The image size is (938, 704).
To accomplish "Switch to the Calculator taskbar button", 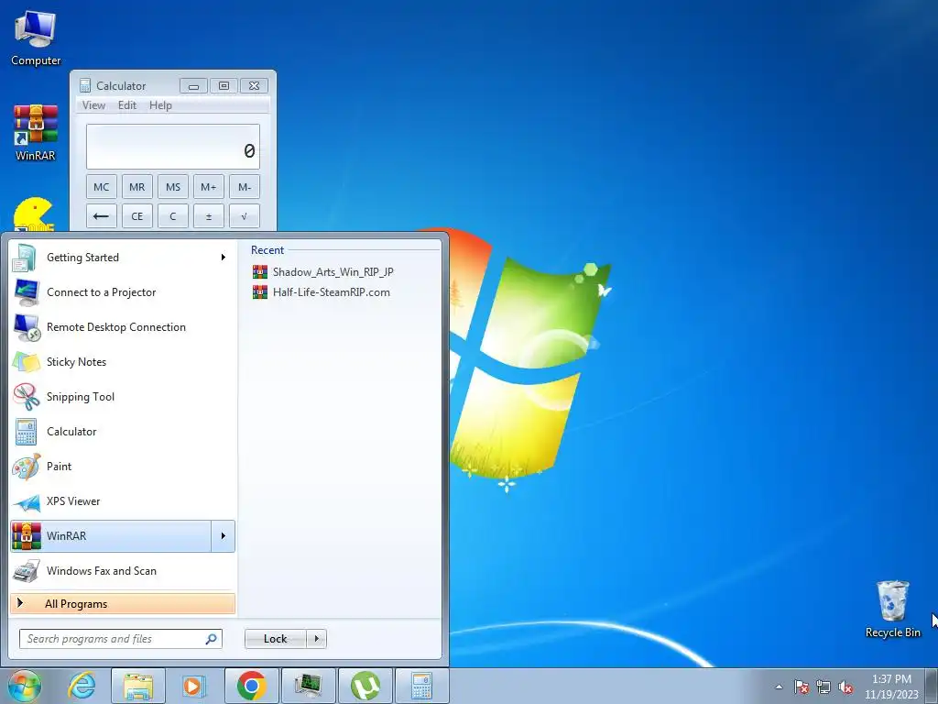I will [422, 686].
